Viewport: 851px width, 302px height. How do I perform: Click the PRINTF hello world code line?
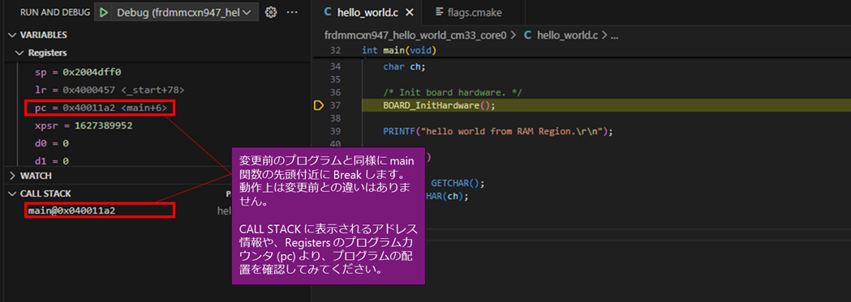pyautogui.click(x=497, y=131)
